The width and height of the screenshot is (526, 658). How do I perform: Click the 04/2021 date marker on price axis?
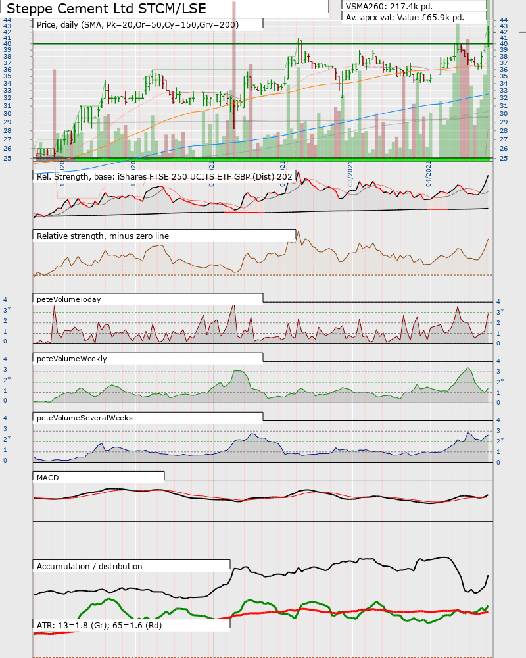click(x=428, y=174)
